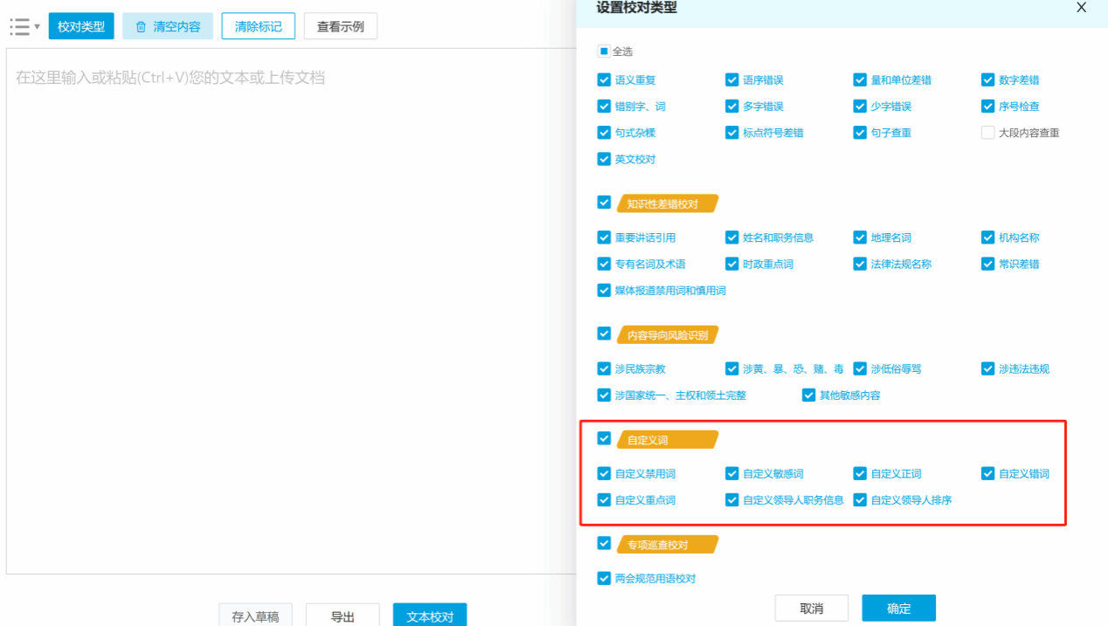Image resolution: width=1108 pixels, height=626 pixels.
Task: Uncheck 专有名词及术语 checkbox
Action: (604, 264)
